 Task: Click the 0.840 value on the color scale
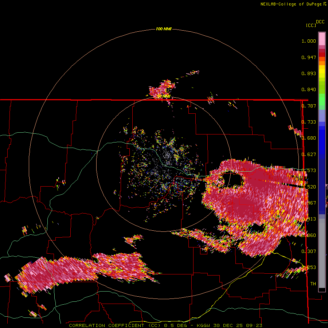(309, 90)
